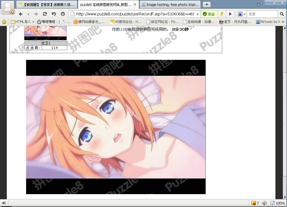Screen dimensions: 287x207
Task: Click the page scrollbar up arrow
Action: coord(285,28)
